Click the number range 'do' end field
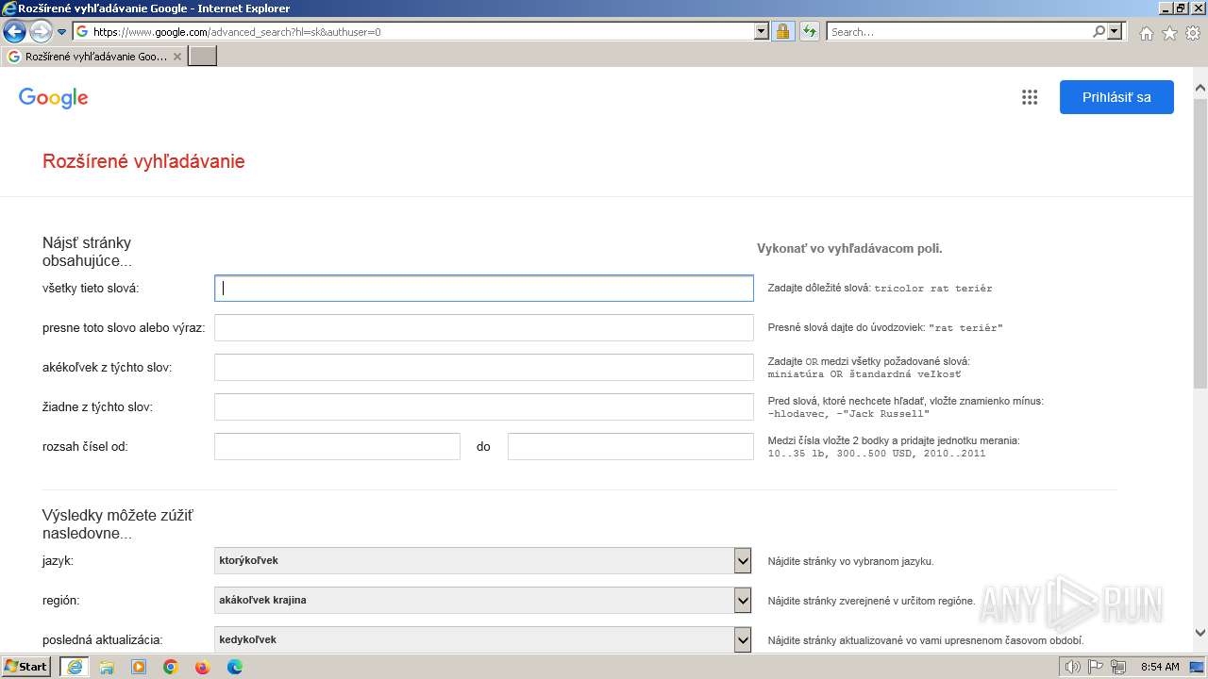This screenshot has width=1208, height=679. tap(630, 447)
